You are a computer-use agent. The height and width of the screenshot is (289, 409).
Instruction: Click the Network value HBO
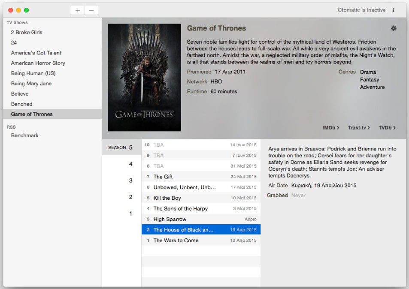point(216,81)
